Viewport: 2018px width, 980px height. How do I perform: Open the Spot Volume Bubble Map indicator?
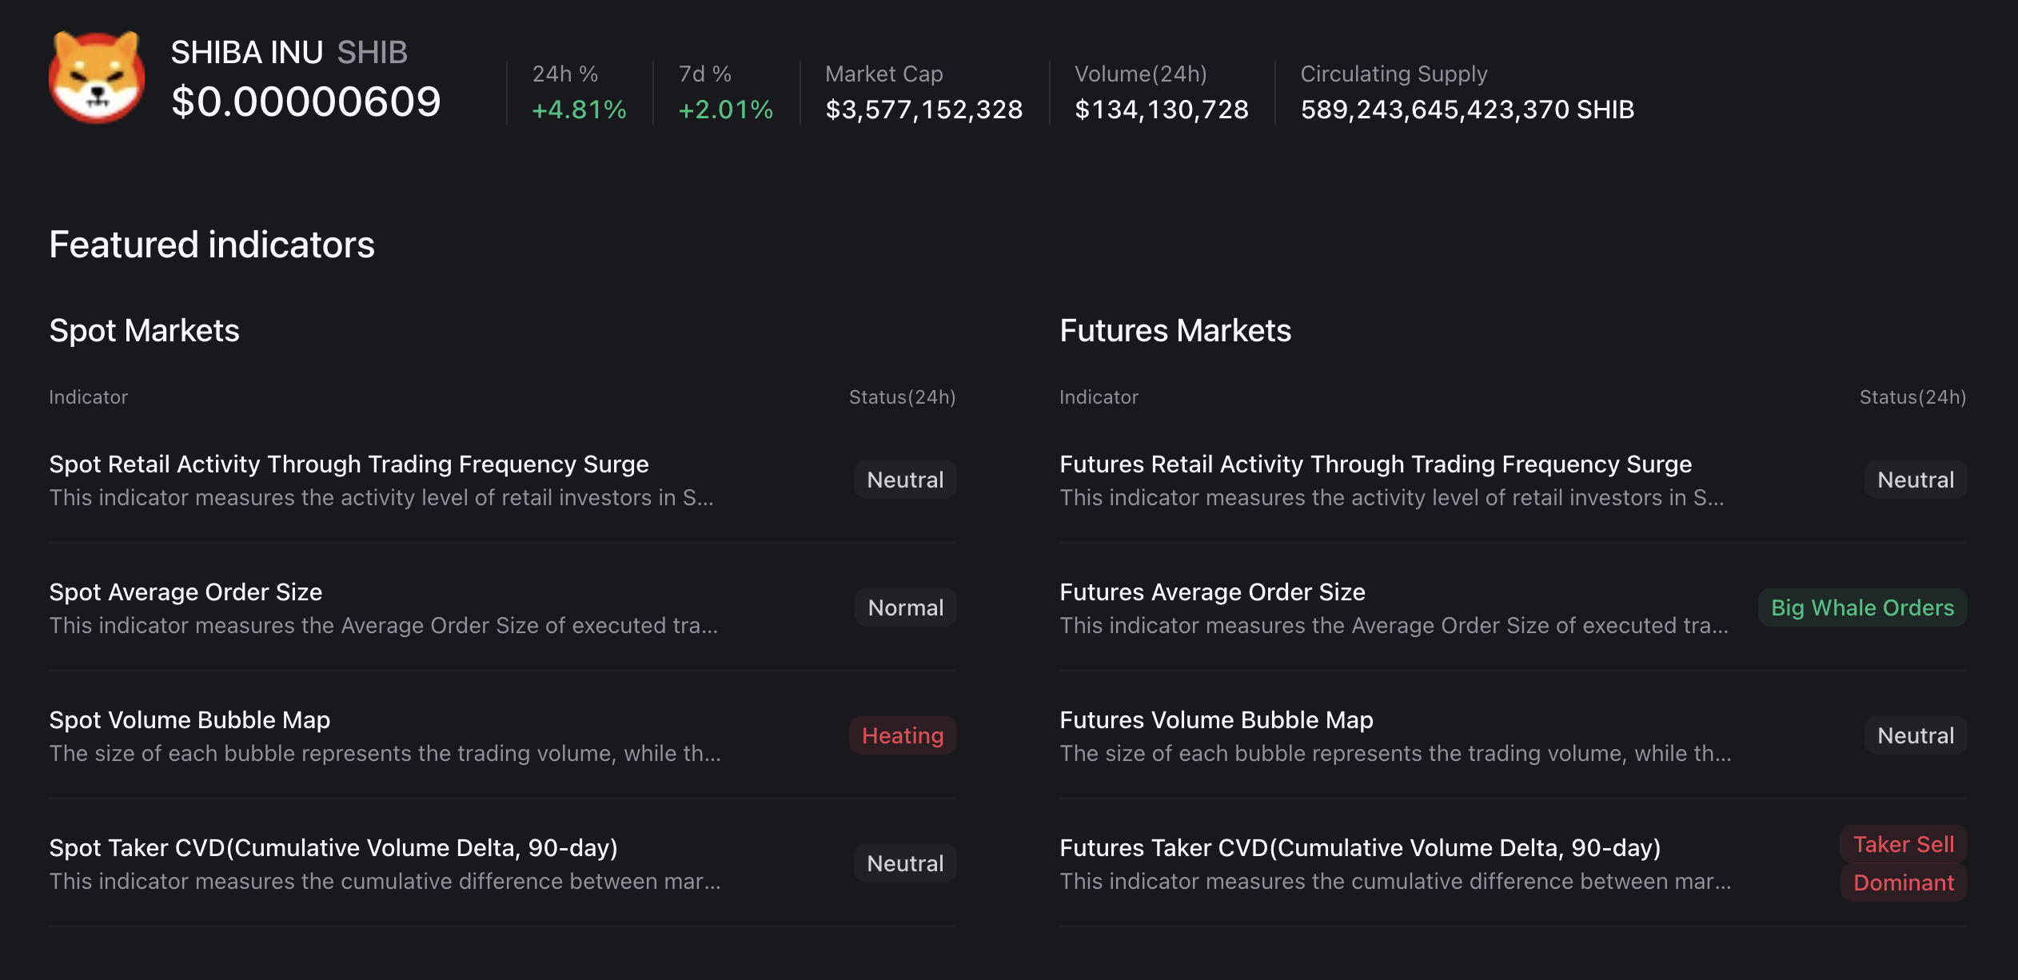click(x=189, y=720)
